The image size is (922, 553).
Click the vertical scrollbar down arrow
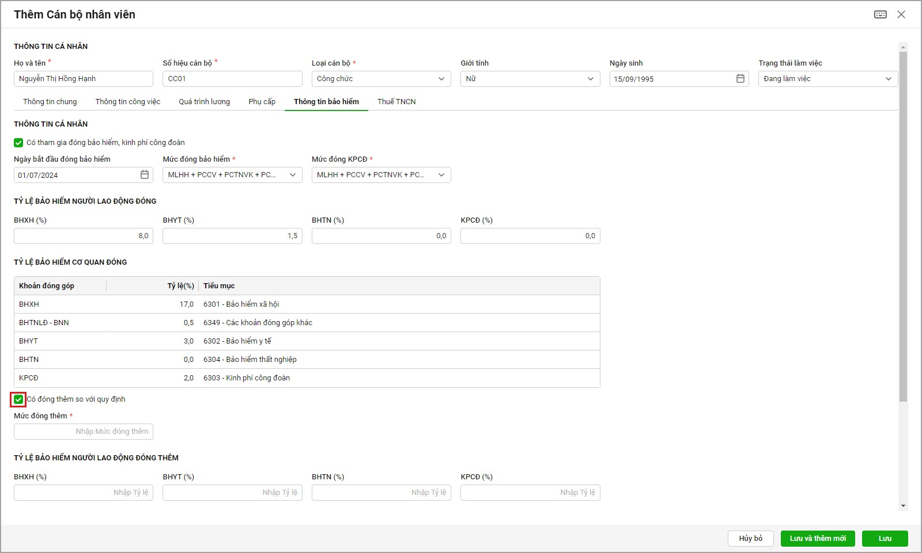(903, 506)
